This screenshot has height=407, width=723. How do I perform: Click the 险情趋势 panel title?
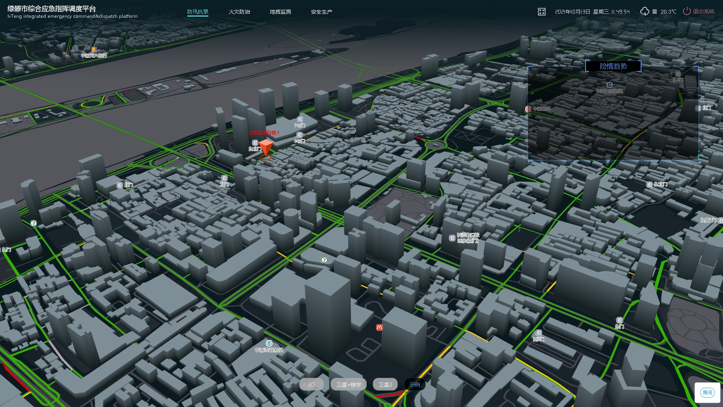pyautogui.click(x=613, y=66)
